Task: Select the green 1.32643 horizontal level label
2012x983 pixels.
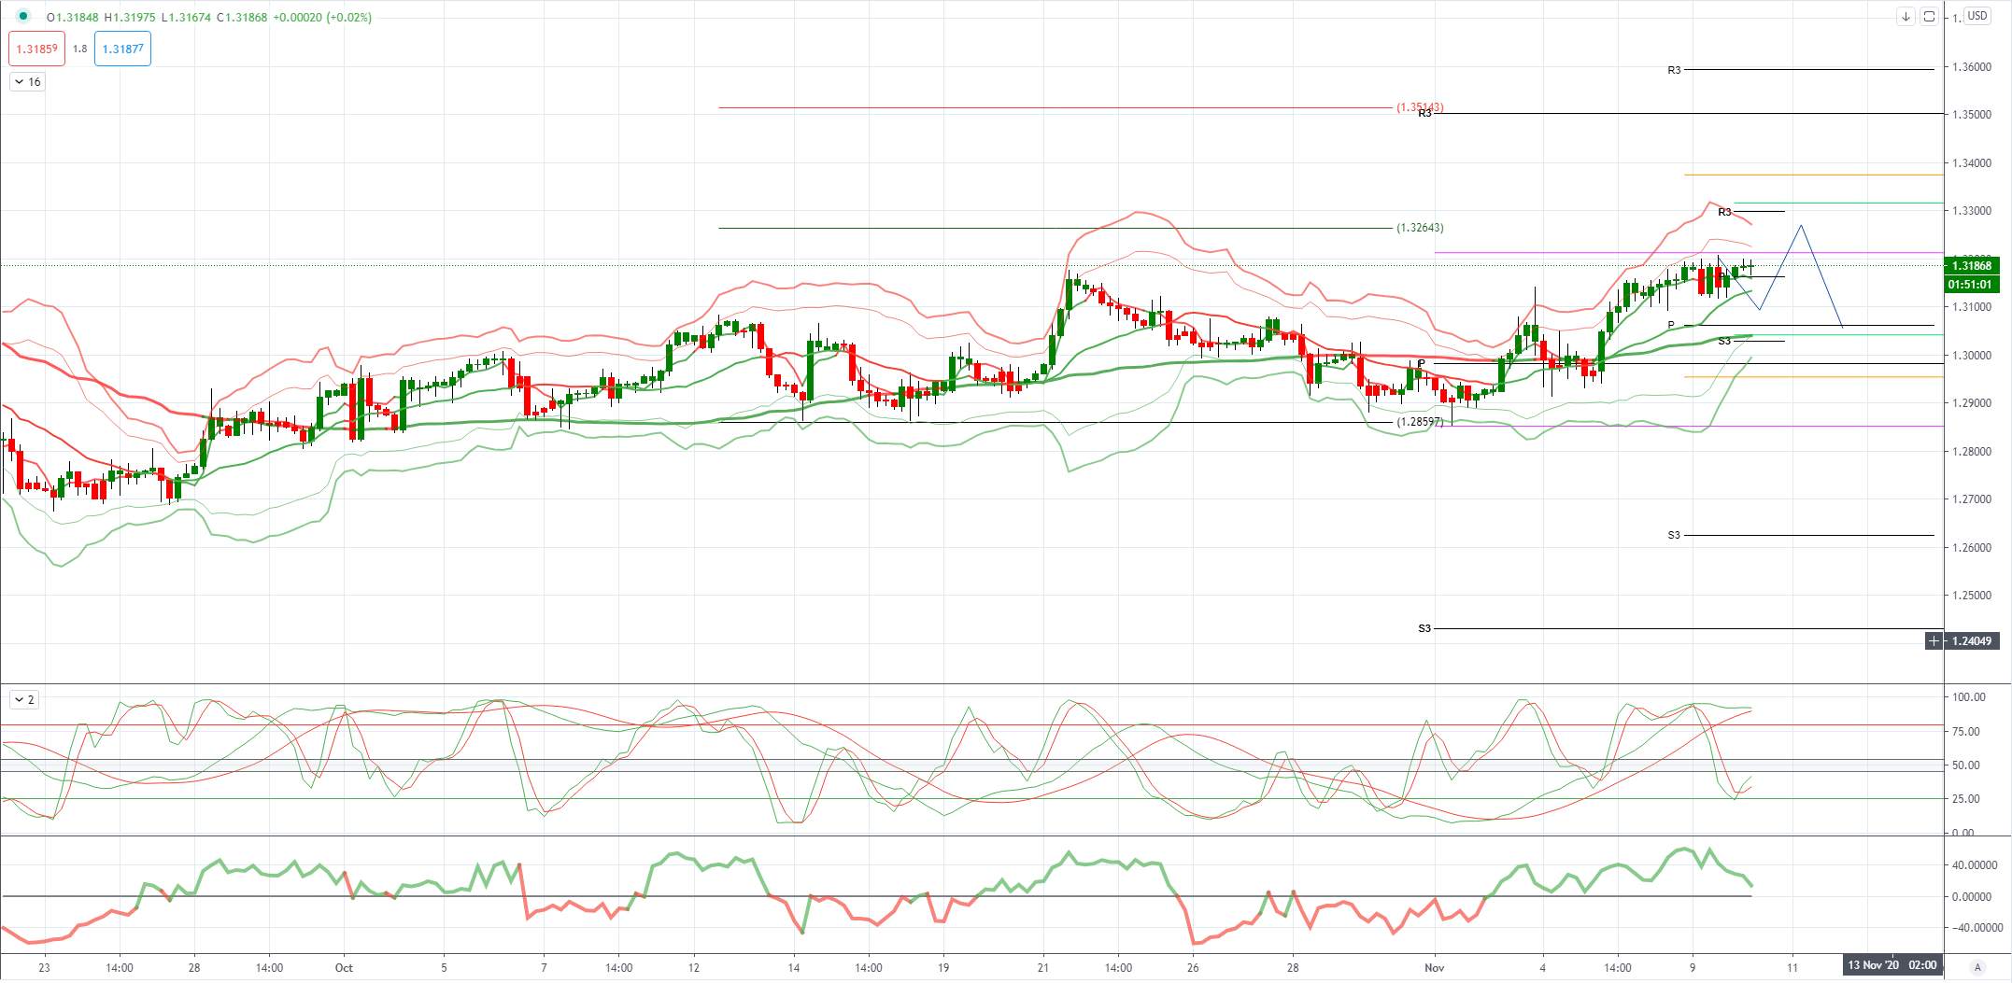Action: coord(1420,228)
